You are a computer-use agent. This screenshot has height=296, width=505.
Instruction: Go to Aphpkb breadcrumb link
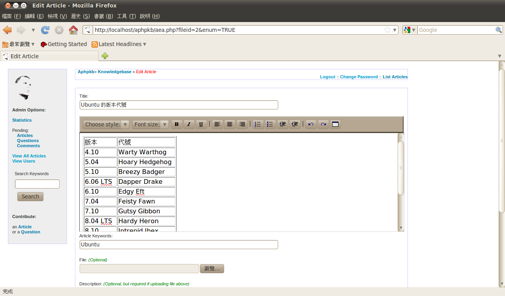(86, 72)
